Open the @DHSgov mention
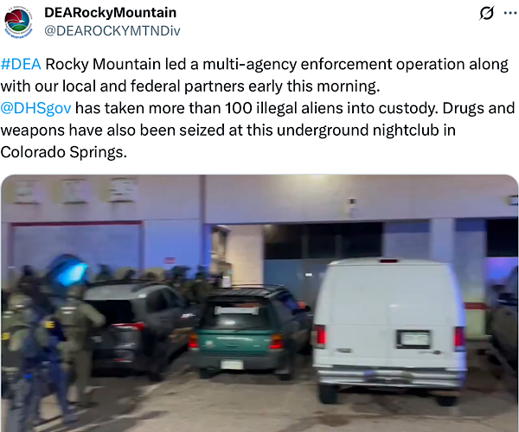The height and width of the screenshot is (432, 519). (35, 108)
